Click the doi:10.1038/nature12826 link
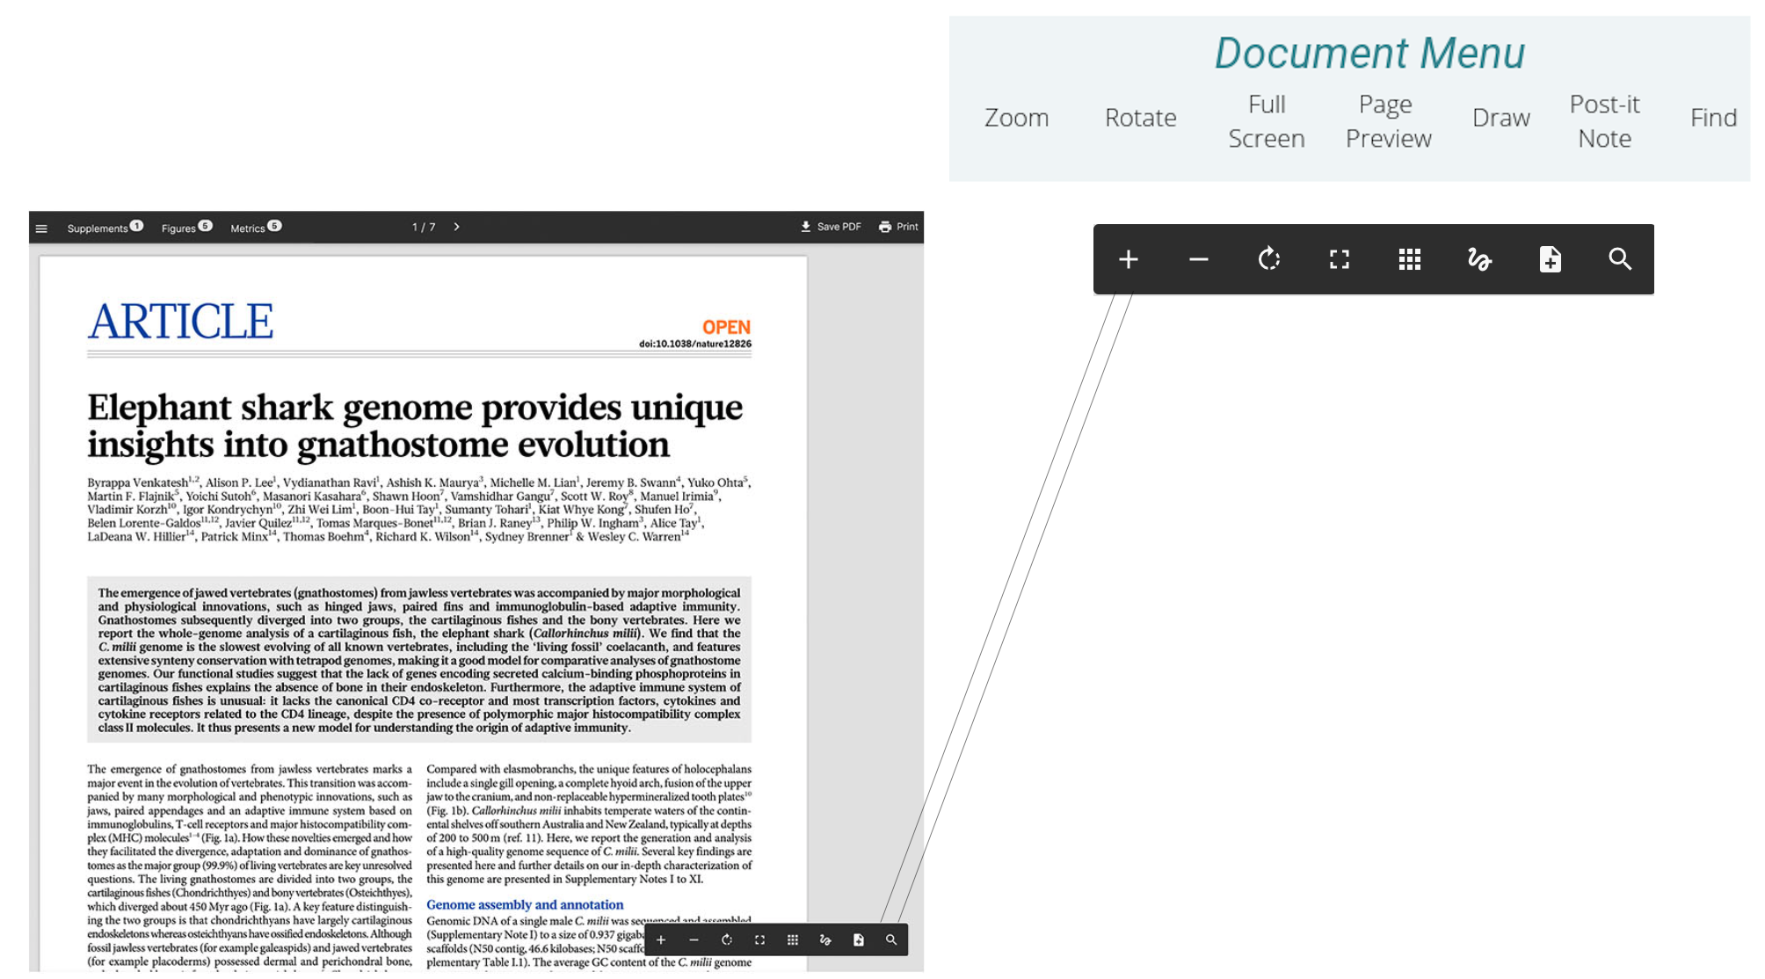The width and height of the screenshot is (1765, 979). (x=694, y=345)
